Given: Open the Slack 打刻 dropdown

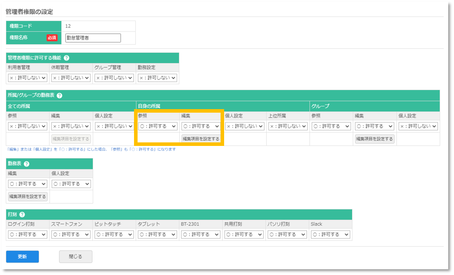Looking at the screenshot, I should pos(330,234).
